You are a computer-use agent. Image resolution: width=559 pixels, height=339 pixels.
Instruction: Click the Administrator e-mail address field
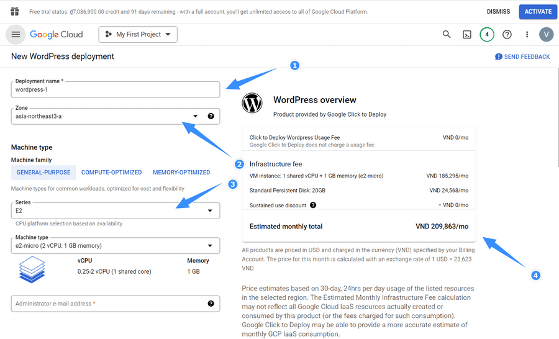(x=116, y=304)
